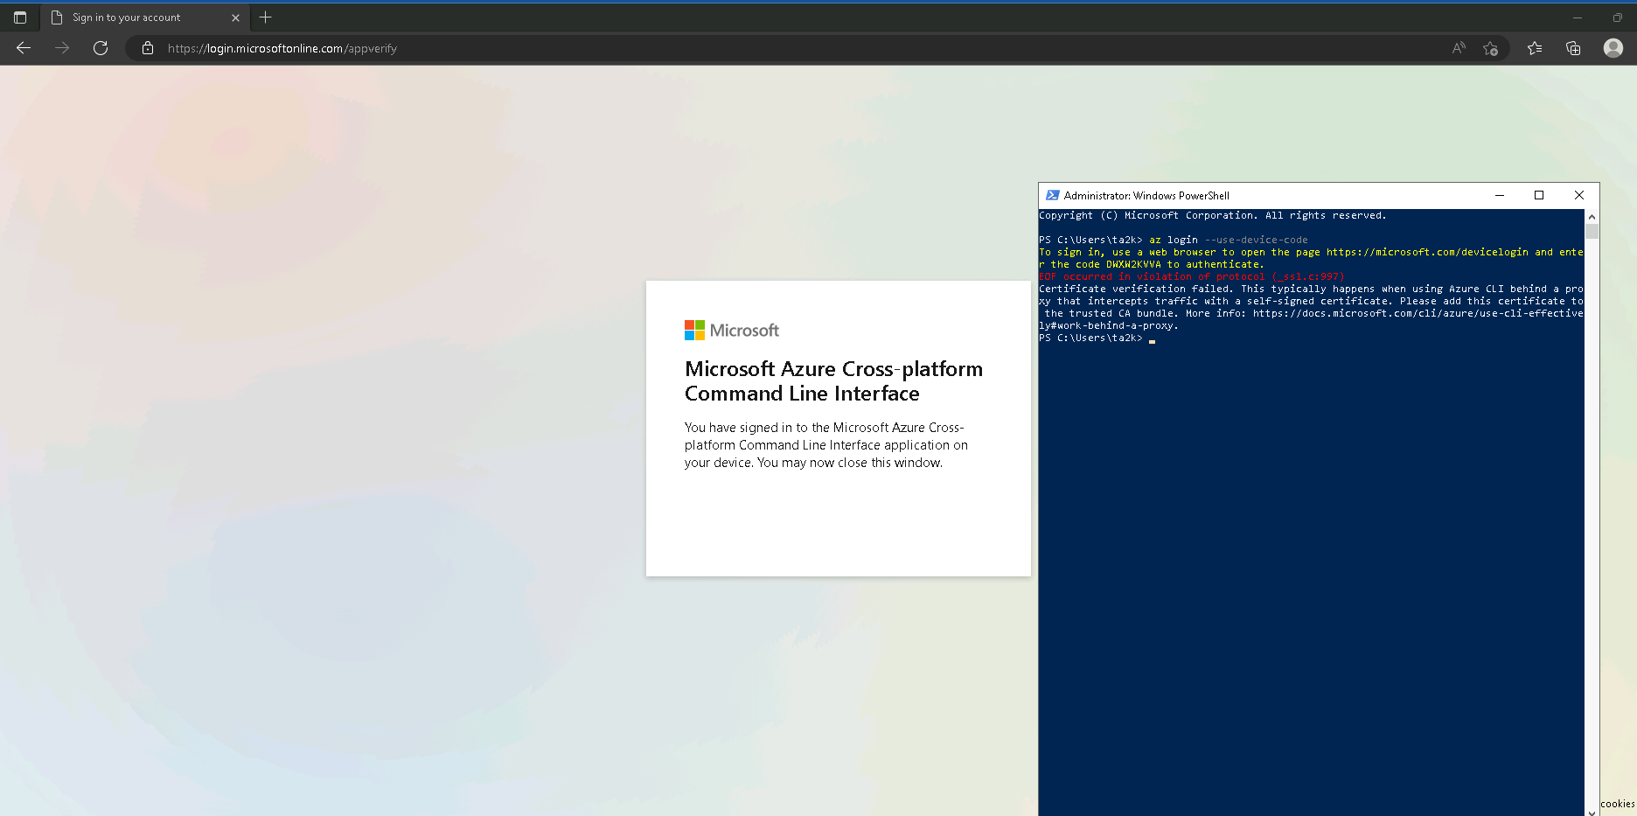
Task: Start Read aloud for this page
Action: pos(1458,48)
